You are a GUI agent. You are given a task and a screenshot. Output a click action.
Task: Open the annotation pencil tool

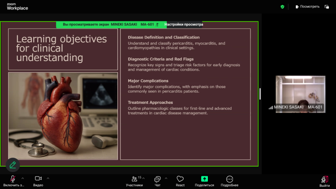point(13,165)
